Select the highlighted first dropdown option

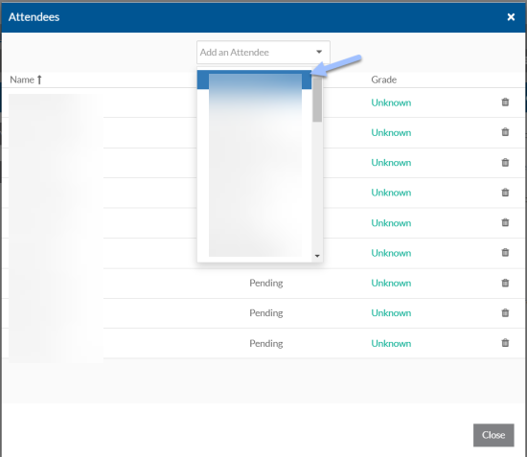pos(254,80)
